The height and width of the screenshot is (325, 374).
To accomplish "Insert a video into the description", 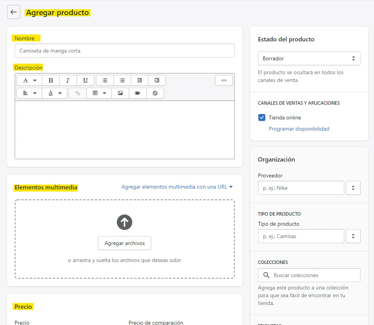I will 137,93.
